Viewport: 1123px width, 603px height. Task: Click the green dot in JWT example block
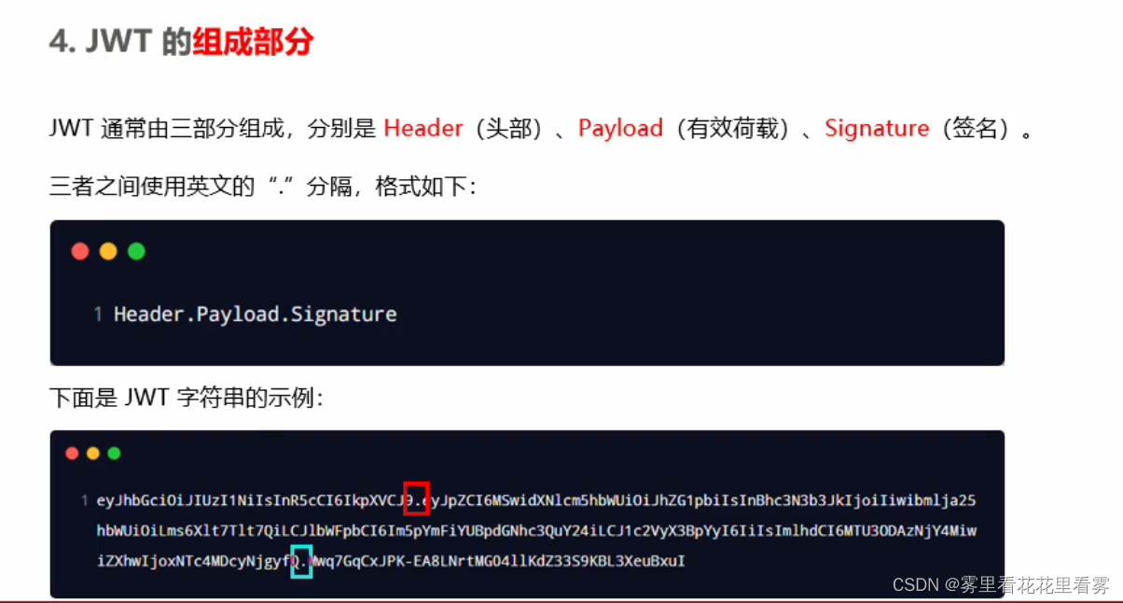[x=114, y=454]
